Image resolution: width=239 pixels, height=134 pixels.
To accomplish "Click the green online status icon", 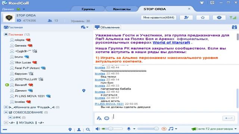I will 18,9.
